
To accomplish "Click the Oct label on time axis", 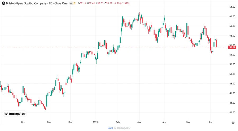I will [23, 122].
